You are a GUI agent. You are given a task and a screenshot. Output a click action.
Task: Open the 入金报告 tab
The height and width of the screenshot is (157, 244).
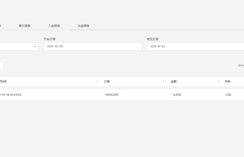pos(54,26)
